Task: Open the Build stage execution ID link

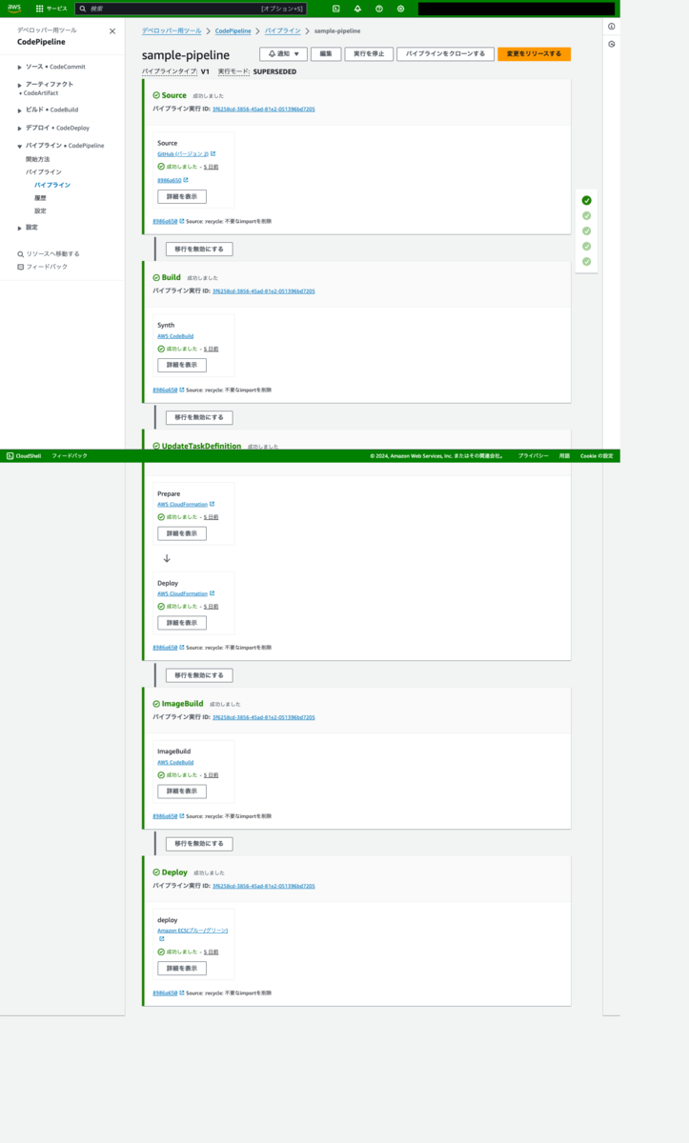Action: click(x=264, y=291)
